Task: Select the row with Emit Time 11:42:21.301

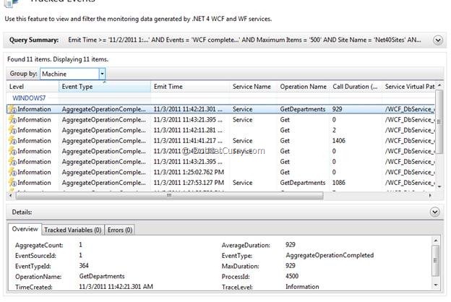Action: 220,109
